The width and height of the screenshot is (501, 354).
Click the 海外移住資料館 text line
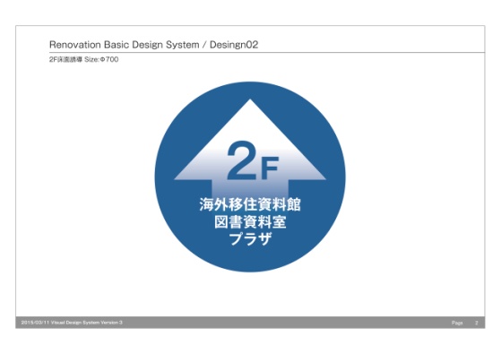pyautogui.click(x=250, y=204)
